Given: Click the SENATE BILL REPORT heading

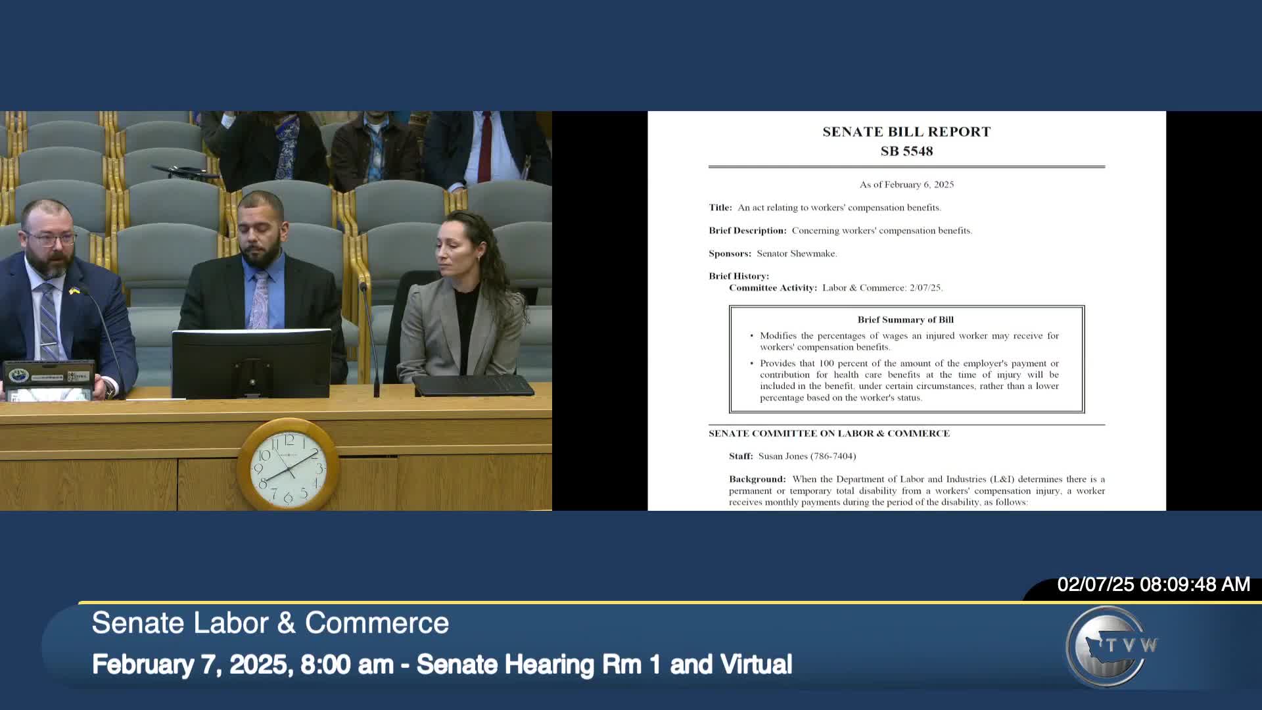Looking at the screenshot, I should (x=906, y=131).
